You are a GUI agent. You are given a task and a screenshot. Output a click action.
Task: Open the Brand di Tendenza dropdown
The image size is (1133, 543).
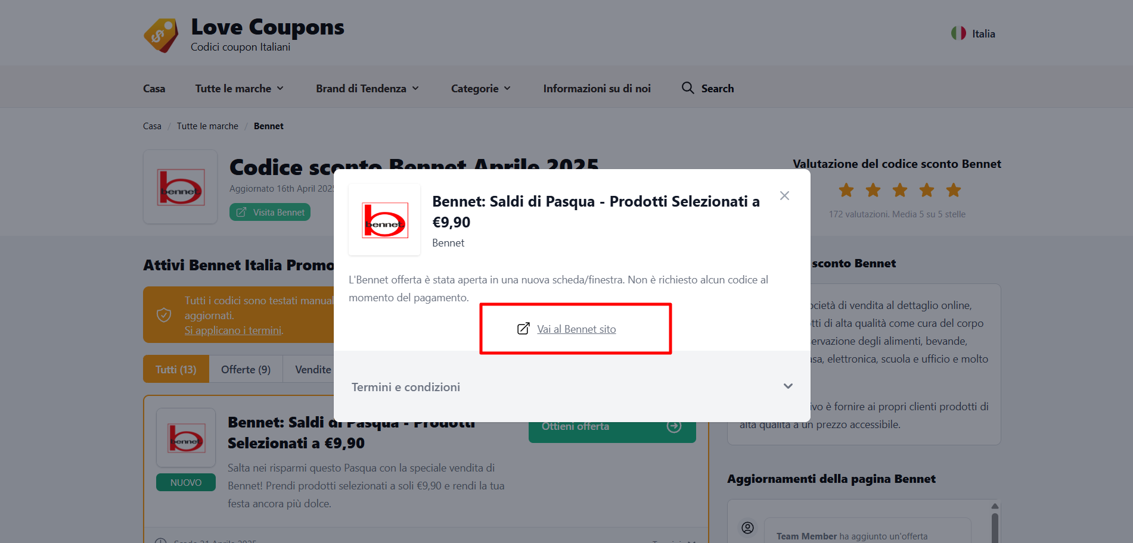coord(368,89)
